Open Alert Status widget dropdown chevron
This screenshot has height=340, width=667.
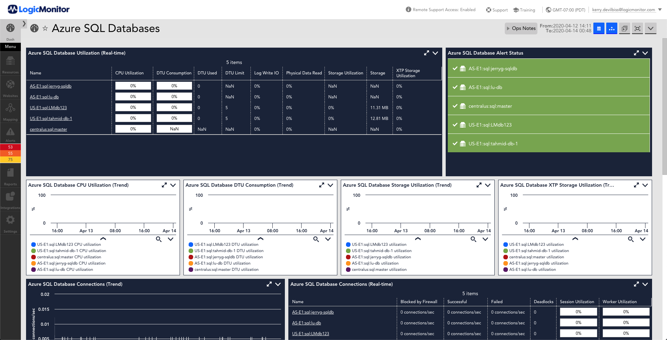[x=645, y=53]
